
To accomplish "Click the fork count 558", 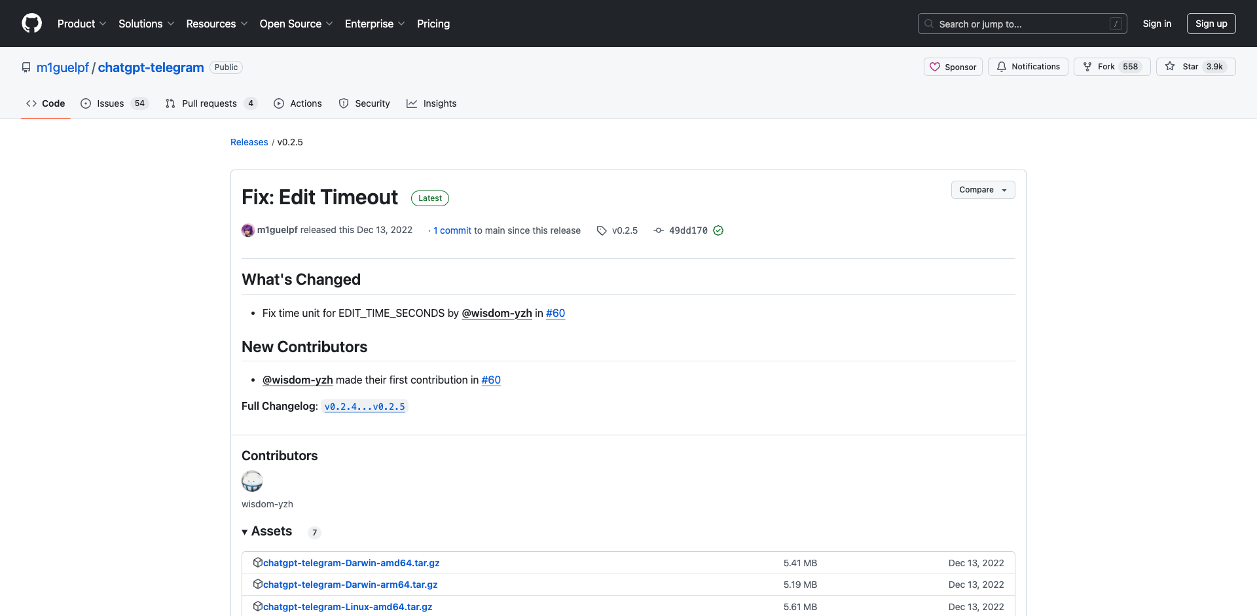I will click(1131, 67).
